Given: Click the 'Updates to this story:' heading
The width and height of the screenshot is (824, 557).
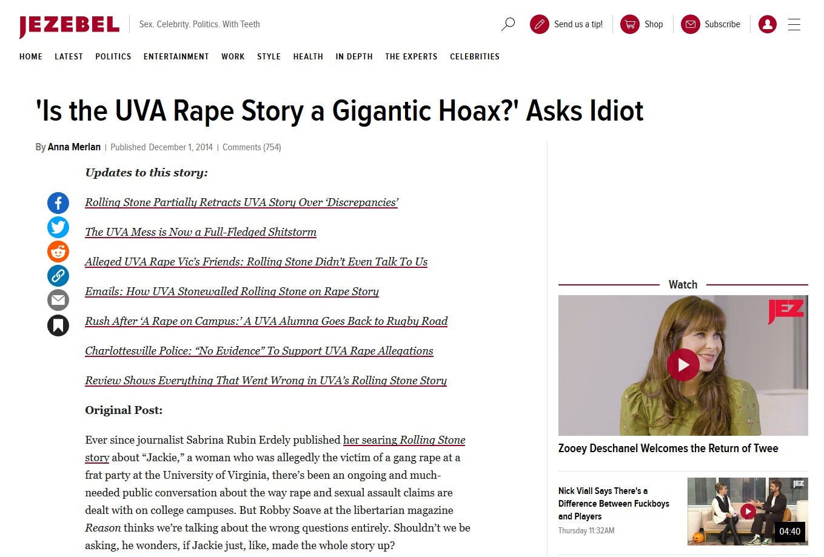Looking at the screenshot, I should (146, 173).
